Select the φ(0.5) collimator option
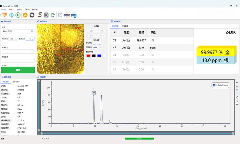Image resolution: width=240 pixels, height=144 pixels. point(102,36)
